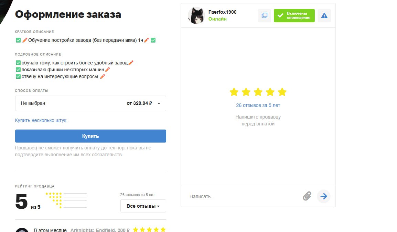Expand the "Все отзывы" reviews filter
The height and width of the screenshot is (232, 397).
click(143, 206)
